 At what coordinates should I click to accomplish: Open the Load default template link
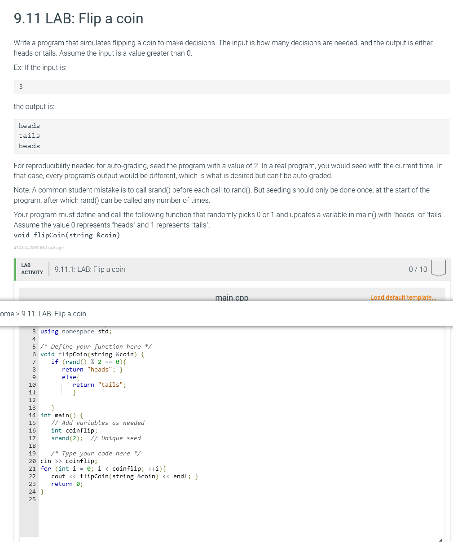(x=403, y=297)
